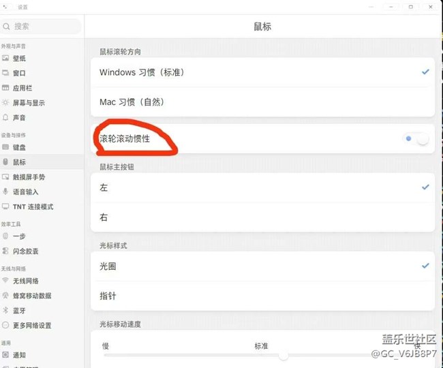Click the app bar (应用栏) icon
Image resolution: width=443 pixels, height=368 pixels.
(x=6, y=88)
